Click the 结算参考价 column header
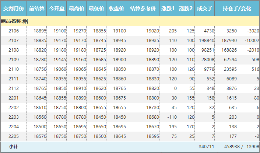 (x=143, y=8)
